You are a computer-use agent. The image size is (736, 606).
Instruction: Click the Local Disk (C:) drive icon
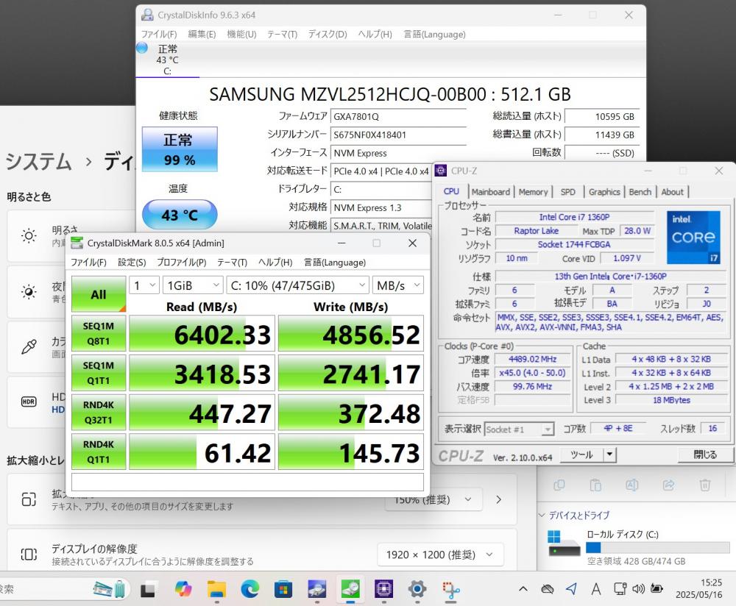565,543
